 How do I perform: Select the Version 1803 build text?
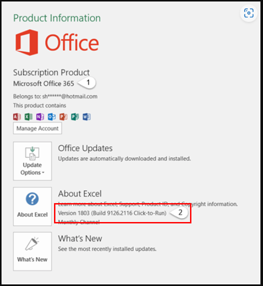(x=112, y=213)
